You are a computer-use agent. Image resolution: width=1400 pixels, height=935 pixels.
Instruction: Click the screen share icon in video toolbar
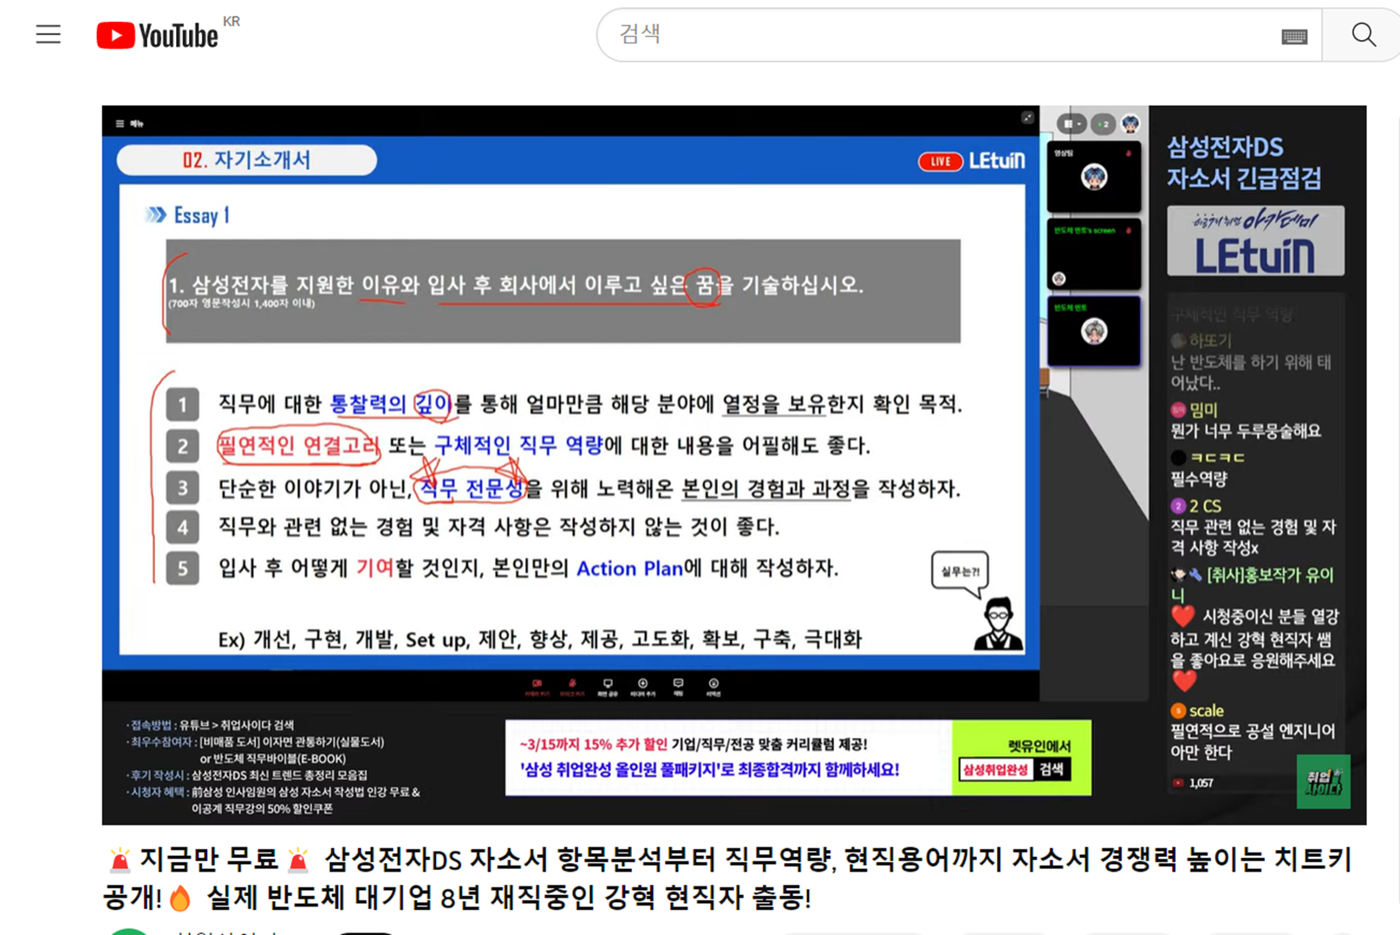(x=608, y=686)
